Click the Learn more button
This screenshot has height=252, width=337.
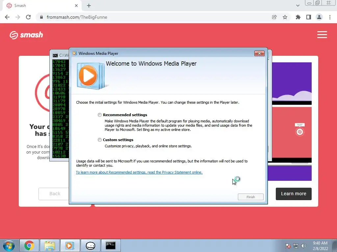[294, 194]
